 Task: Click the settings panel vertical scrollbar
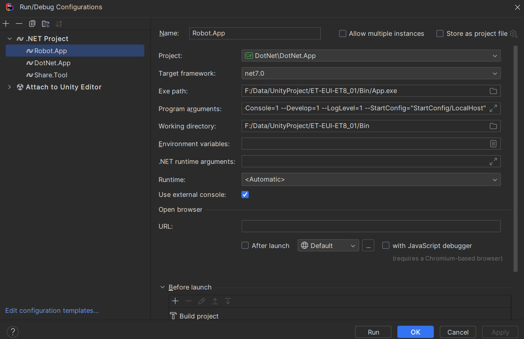[515, 159]
